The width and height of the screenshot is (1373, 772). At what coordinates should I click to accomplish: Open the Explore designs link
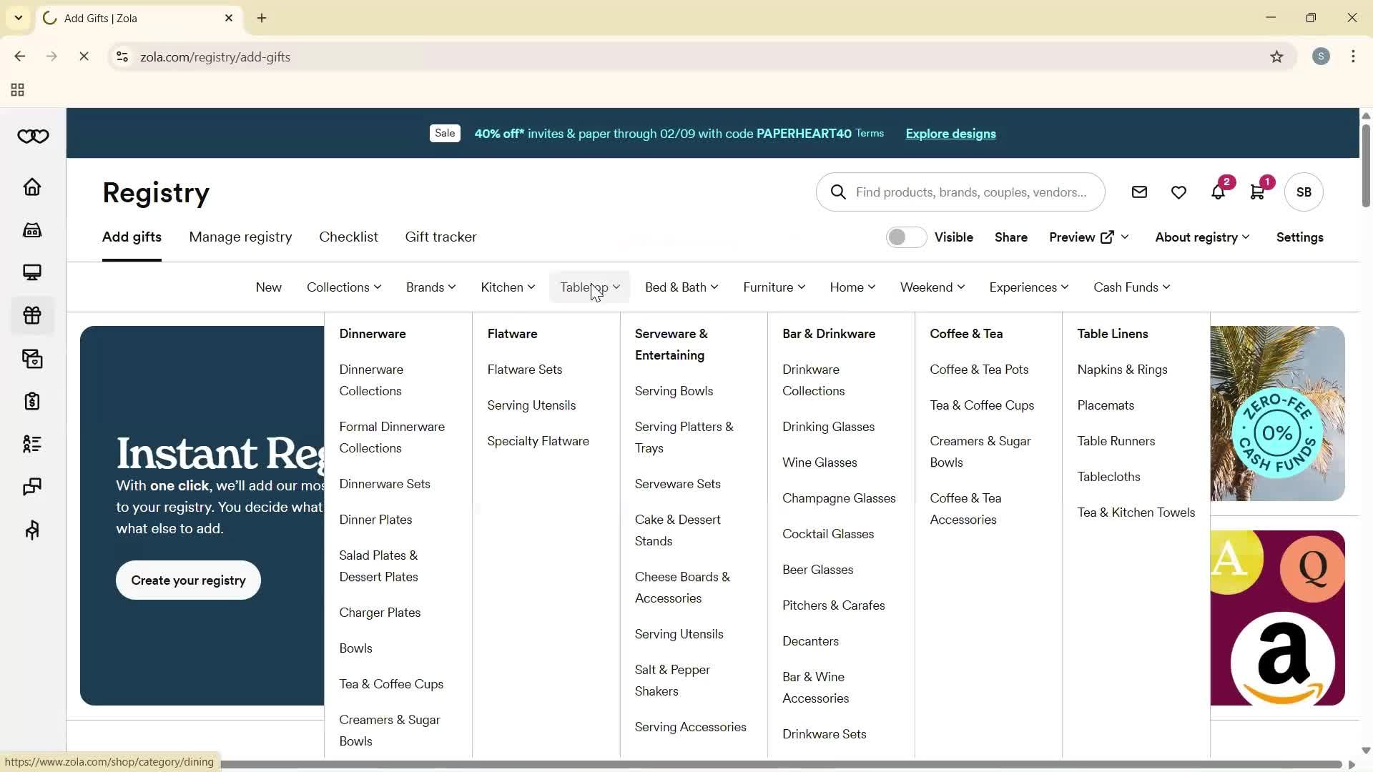point(950,134)
